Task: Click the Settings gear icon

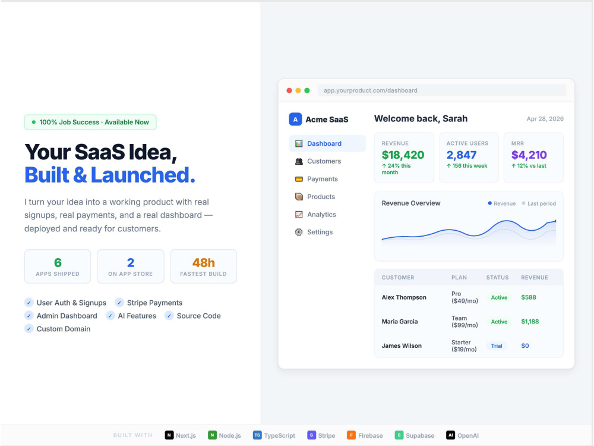Action: coord(299,232)
